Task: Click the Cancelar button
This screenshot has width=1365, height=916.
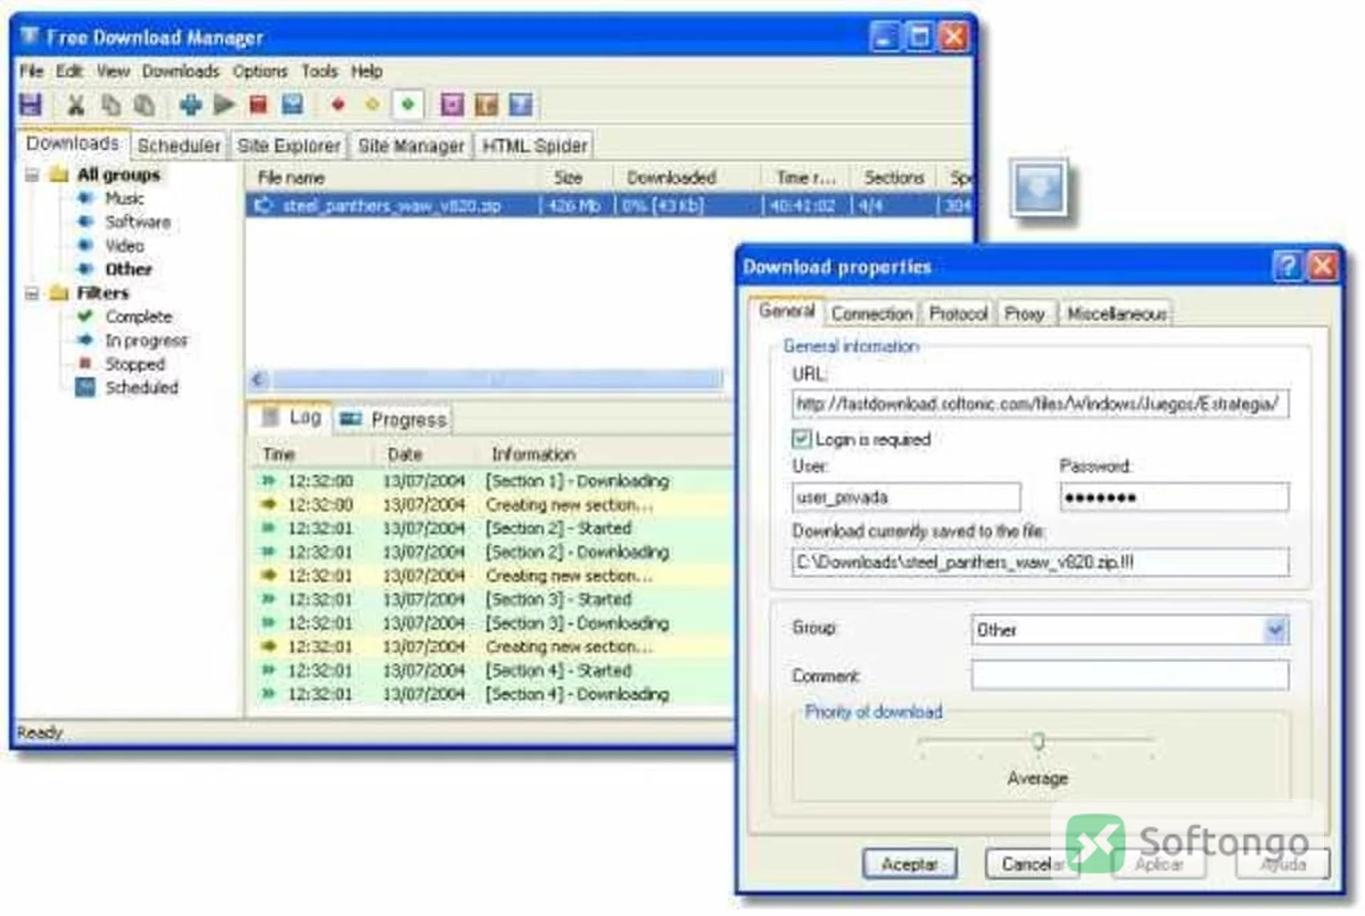Action: [x=1032, y=864]
